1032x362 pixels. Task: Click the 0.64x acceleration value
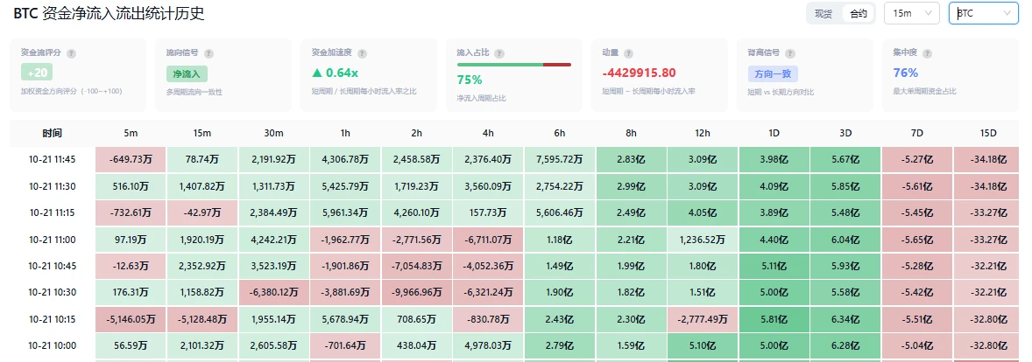335,73
